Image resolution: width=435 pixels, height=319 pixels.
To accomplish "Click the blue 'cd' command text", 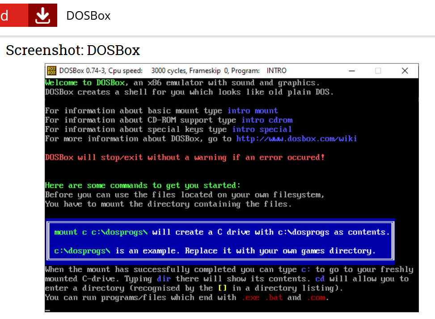I will pyautogui.click(x=320, y=279).
